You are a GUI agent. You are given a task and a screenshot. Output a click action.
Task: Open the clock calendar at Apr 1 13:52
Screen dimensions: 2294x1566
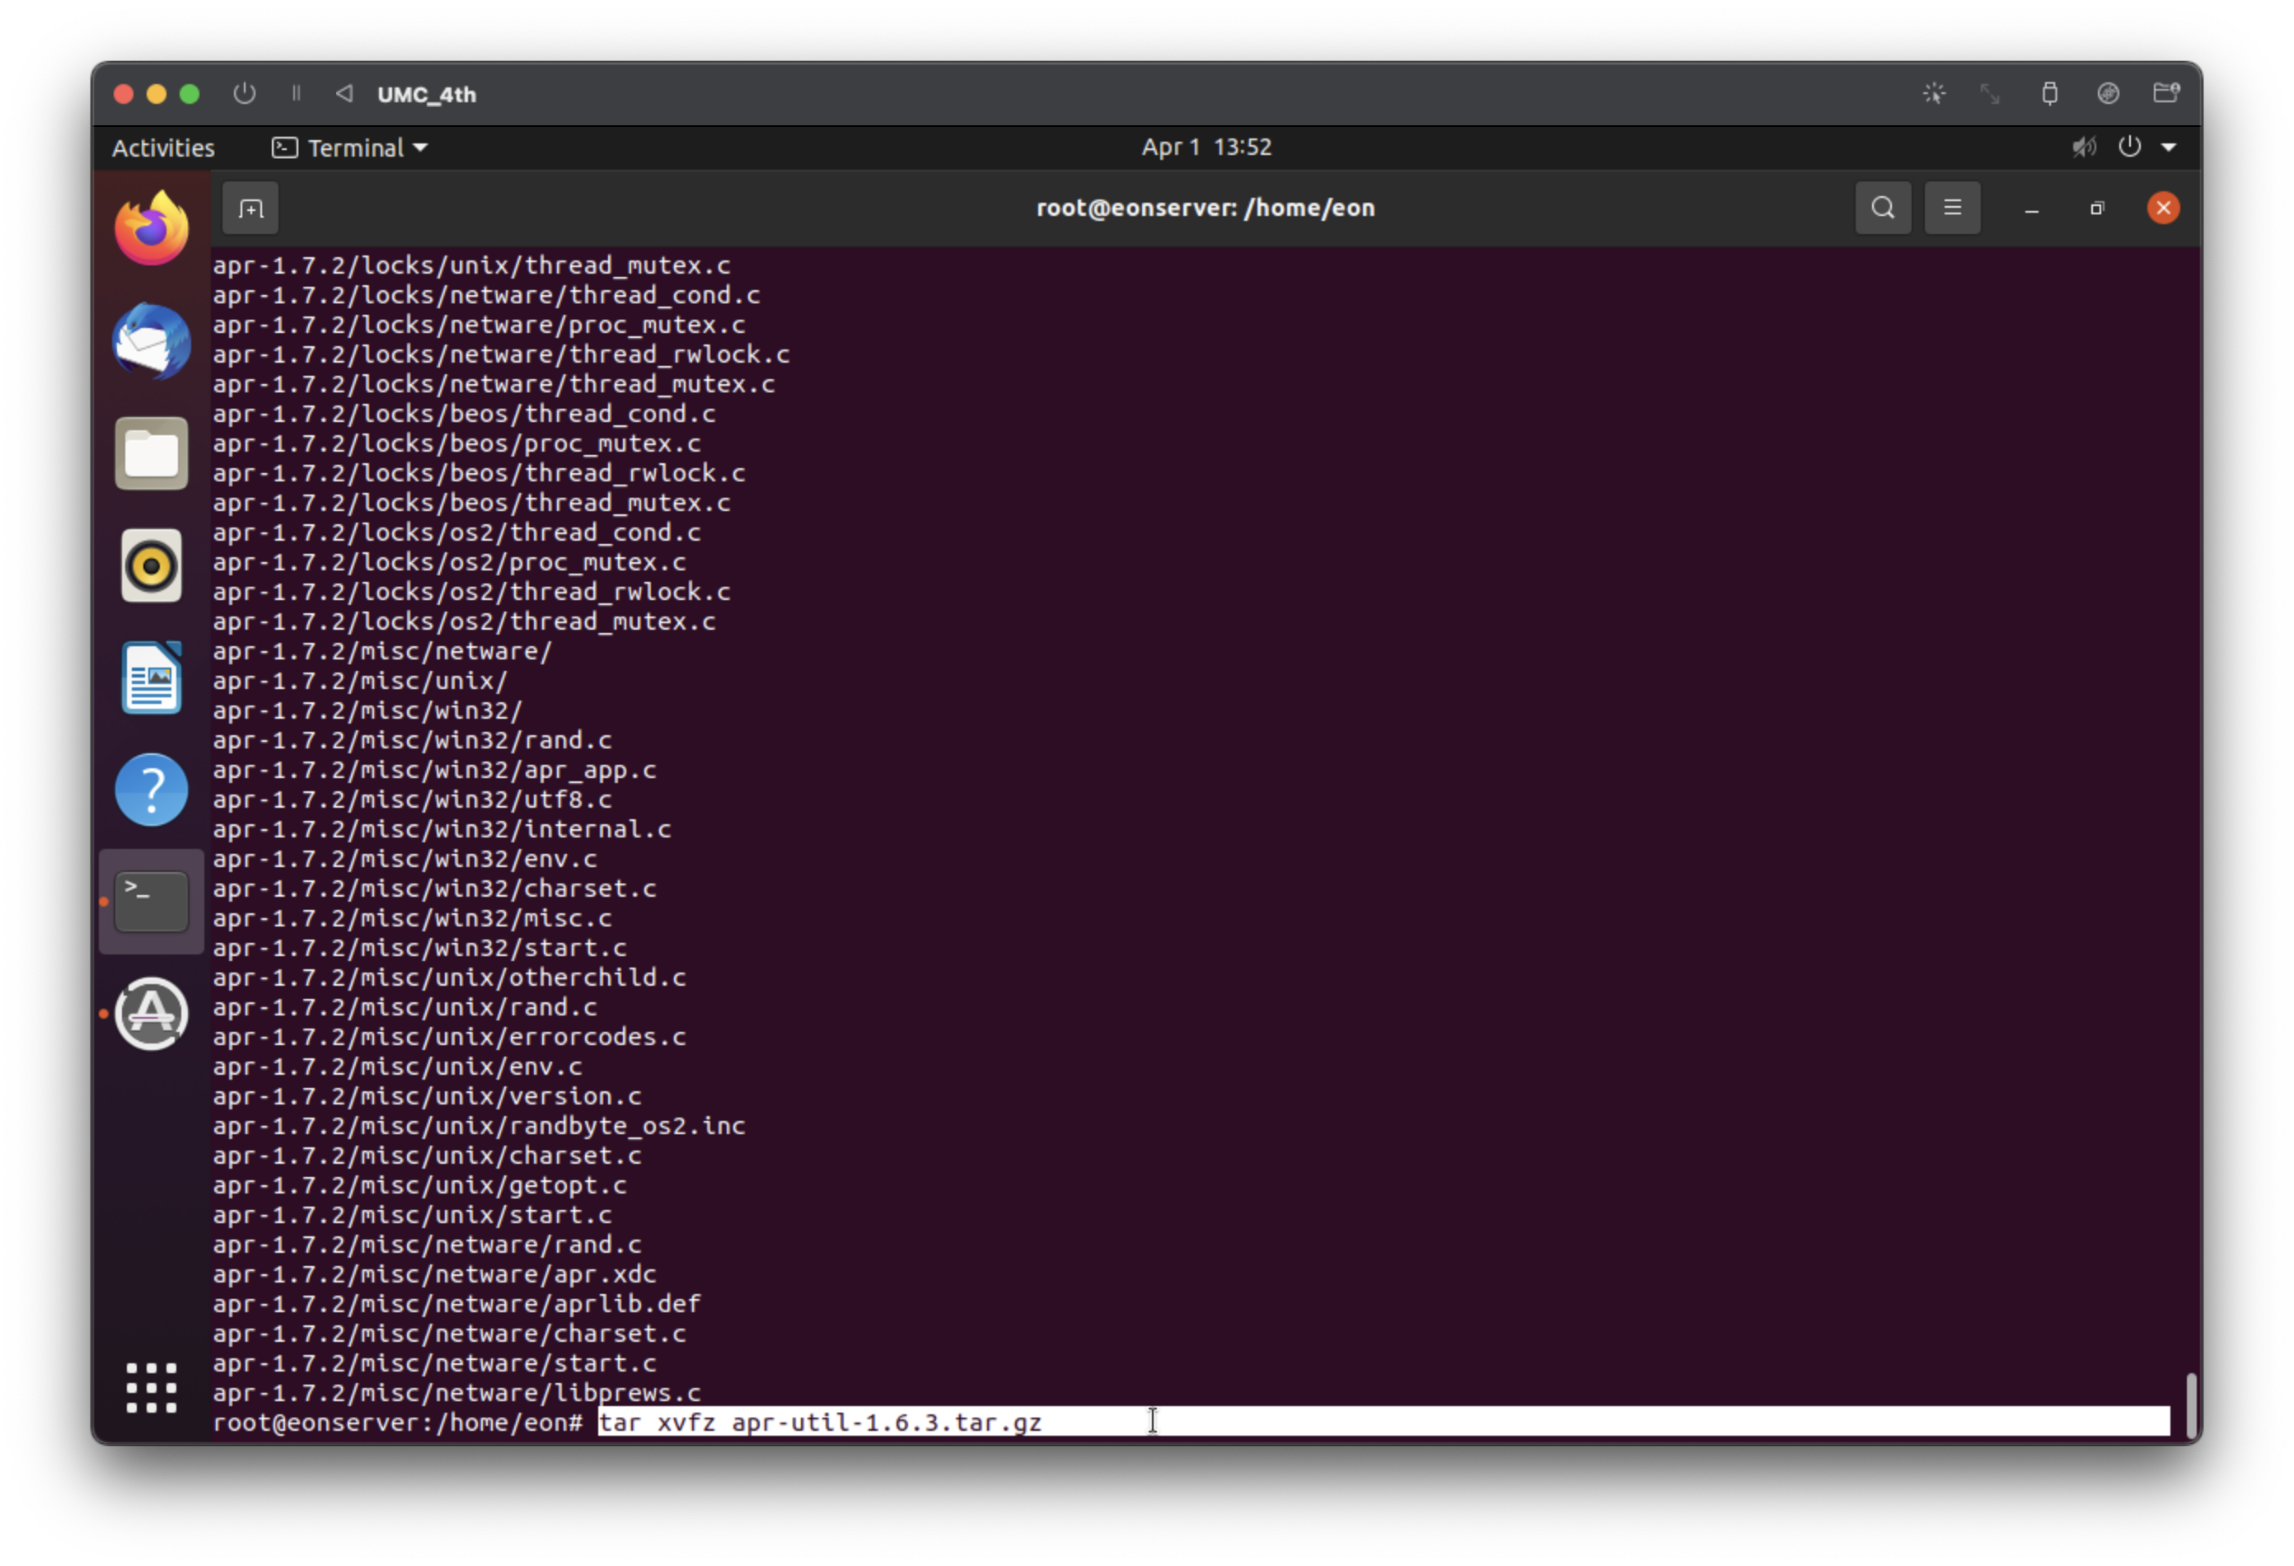(1206, 147)
